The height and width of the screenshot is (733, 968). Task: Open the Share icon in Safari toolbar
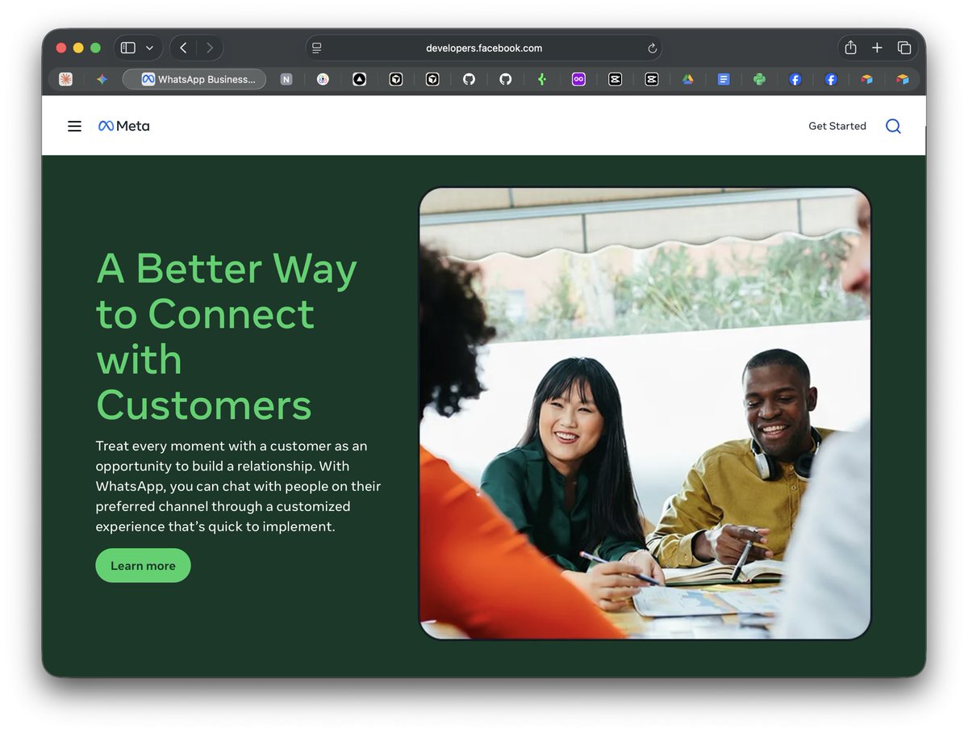(x=850, y=48)
